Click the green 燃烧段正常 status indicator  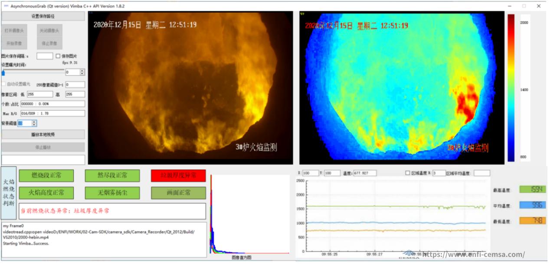click(x=46, y=176)
